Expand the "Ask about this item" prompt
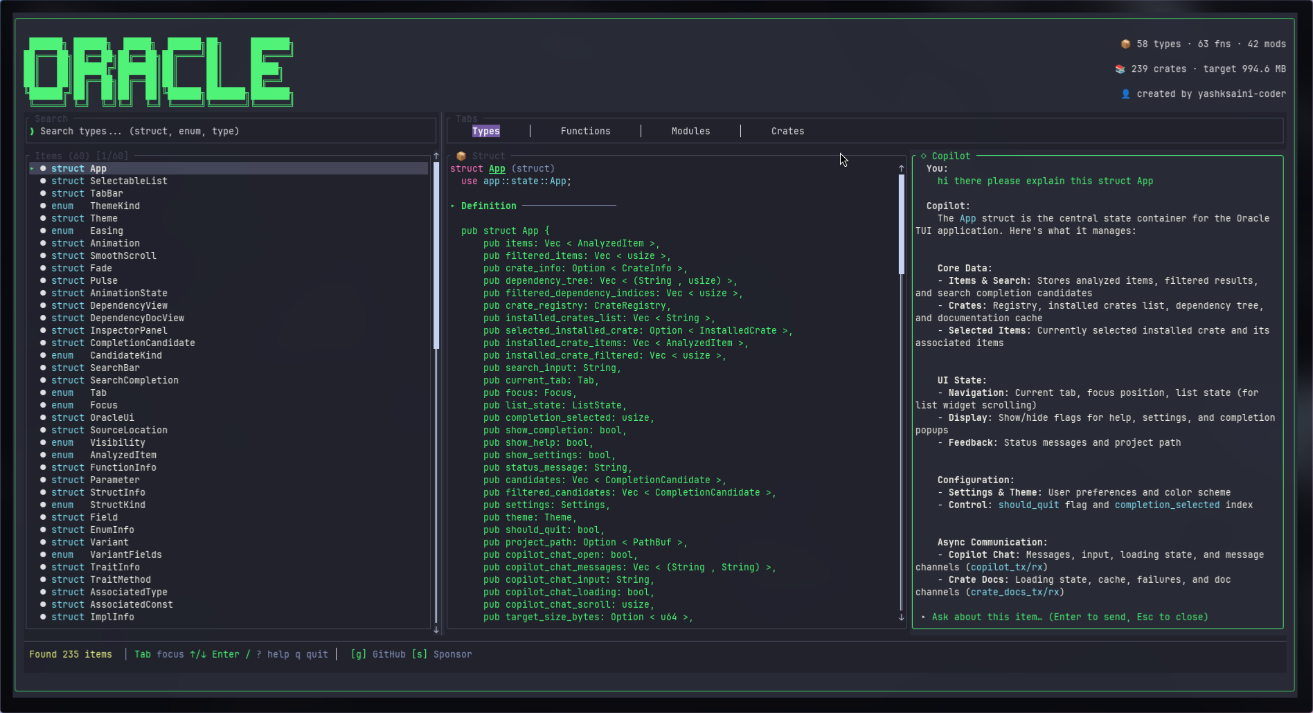The height and width of the screenshot is (713, 1313). 923,617
